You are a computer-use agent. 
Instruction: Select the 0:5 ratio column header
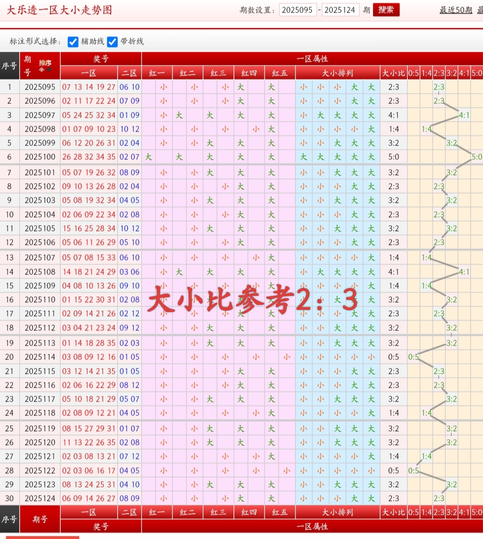click(x=414, y=73)
